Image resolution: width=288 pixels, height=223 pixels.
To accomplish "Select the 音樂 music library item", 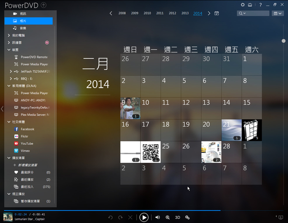I will (23, 28).
